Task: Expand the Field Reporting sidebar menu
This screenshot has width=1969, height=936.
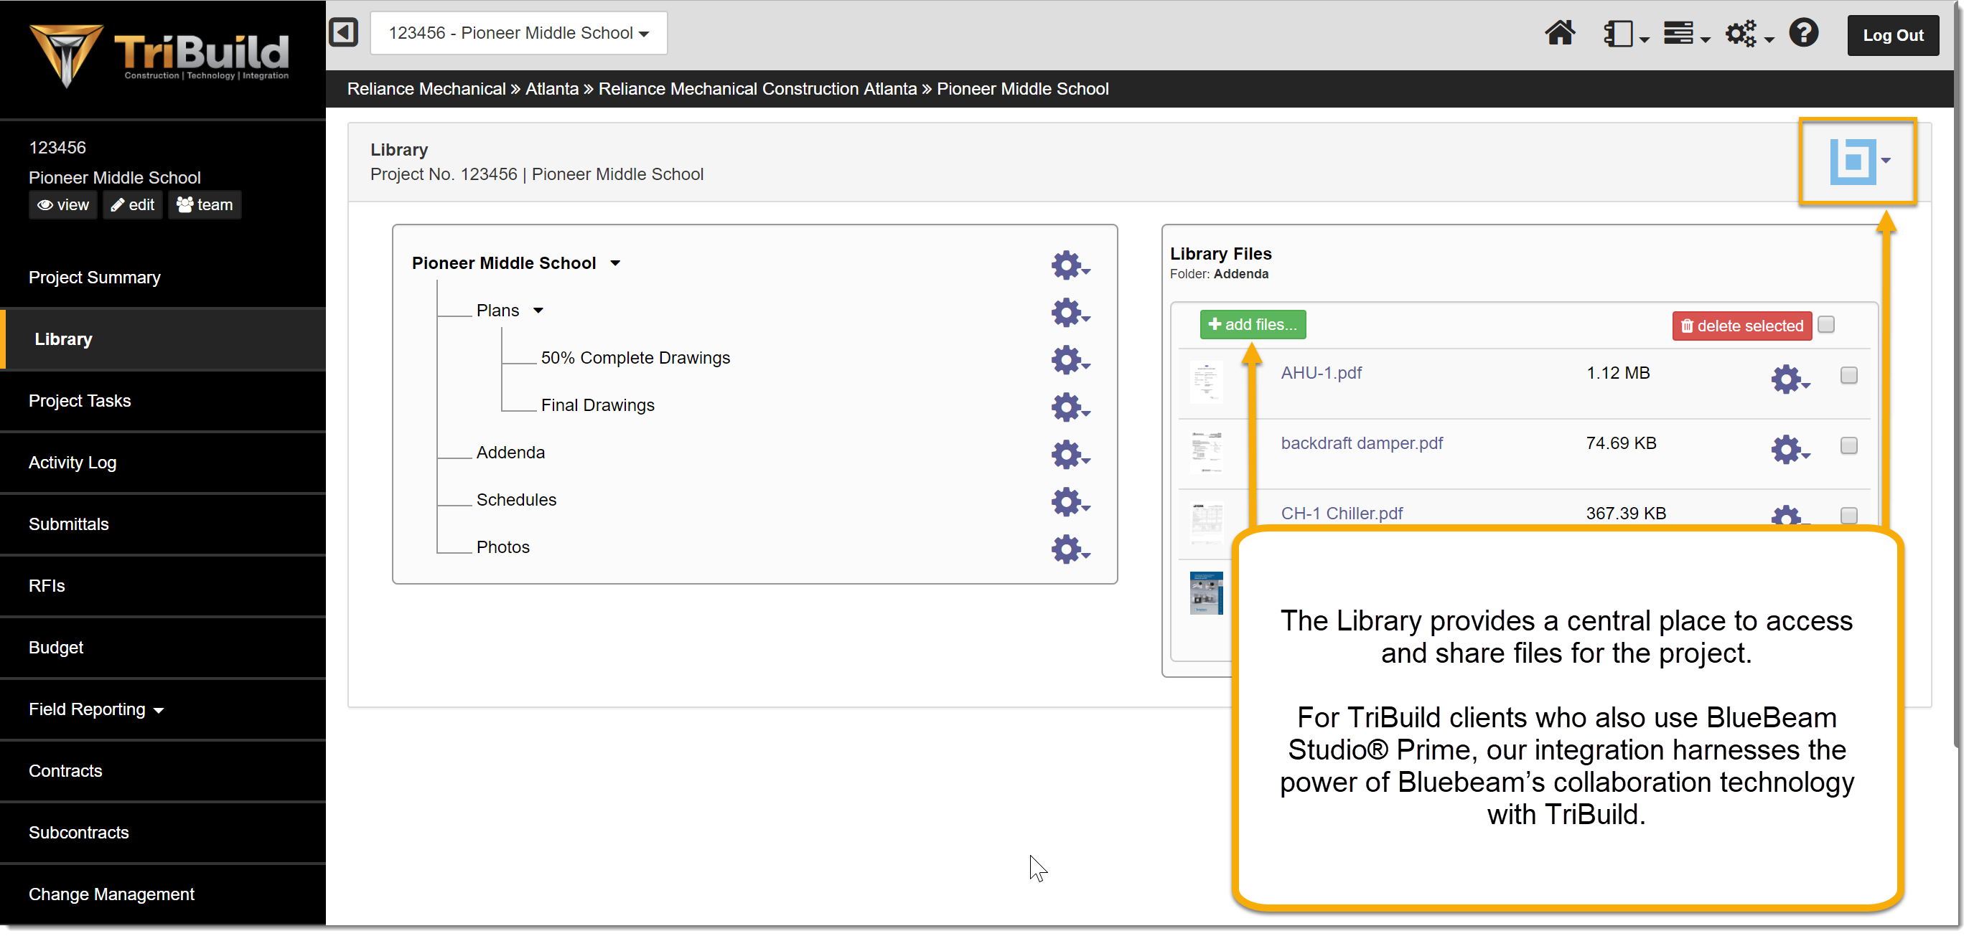Action: point(95,709)
